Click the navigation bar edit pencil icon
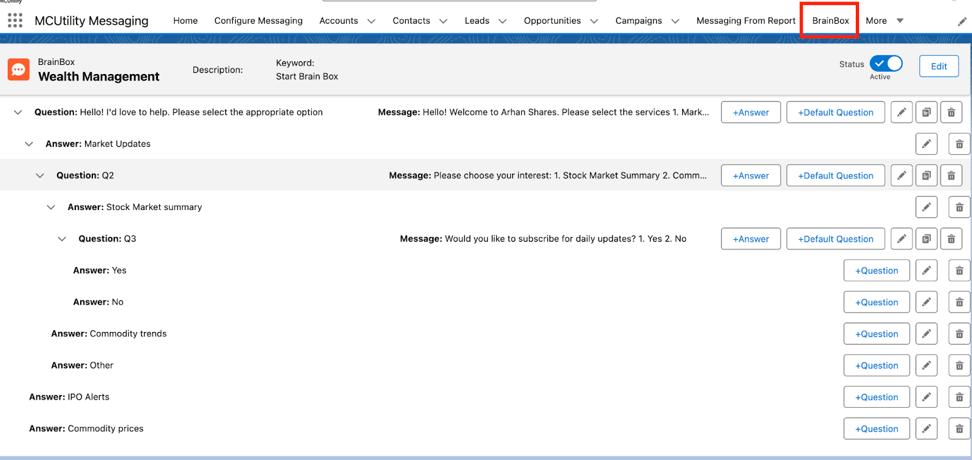This screenshot has width=972, height=460. click(962, 22)
